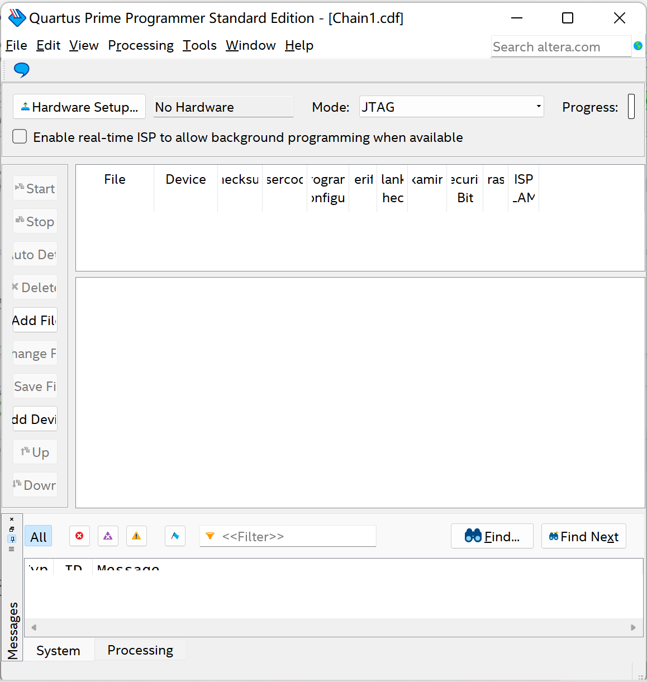The height and width of the screenshot is (682, 647).
Task: Click the Save File button
Action: [35, 387]
